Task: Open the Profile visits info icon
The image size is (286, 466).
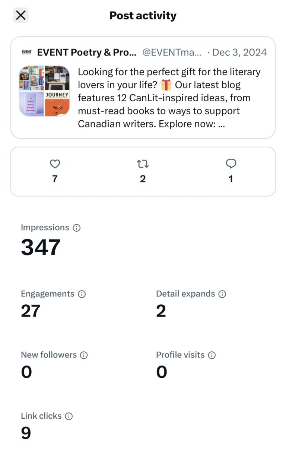Action: [x=212, y=355]
